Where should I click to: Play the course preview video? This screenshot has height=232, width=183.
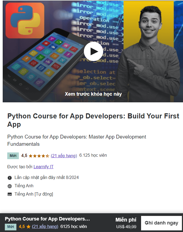pyautogui.click(x=93, y=51)
